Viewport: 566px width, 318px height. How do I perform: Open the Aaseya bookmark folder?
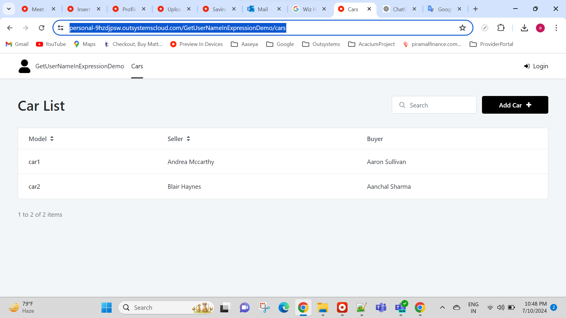tap(244, 44)
